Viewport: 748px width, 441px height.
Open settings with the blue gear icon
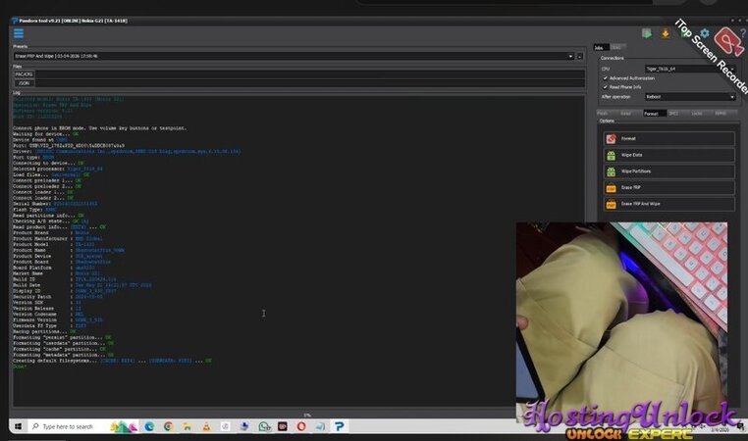[x=704, y=33]
